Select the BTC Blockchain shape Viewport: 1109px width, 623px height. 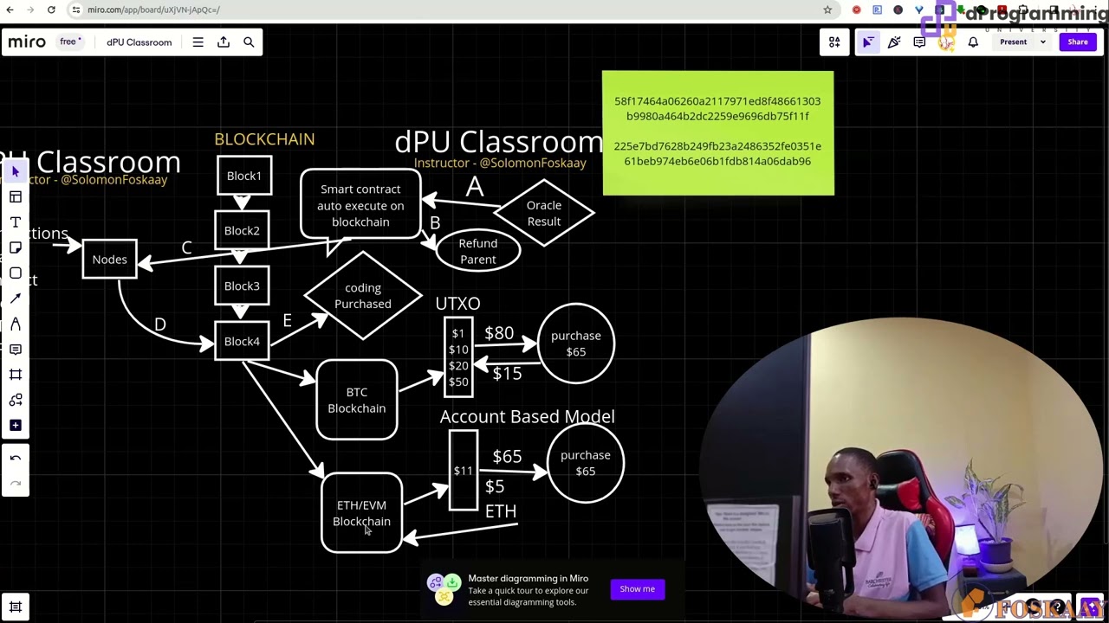tap(357, 400)
